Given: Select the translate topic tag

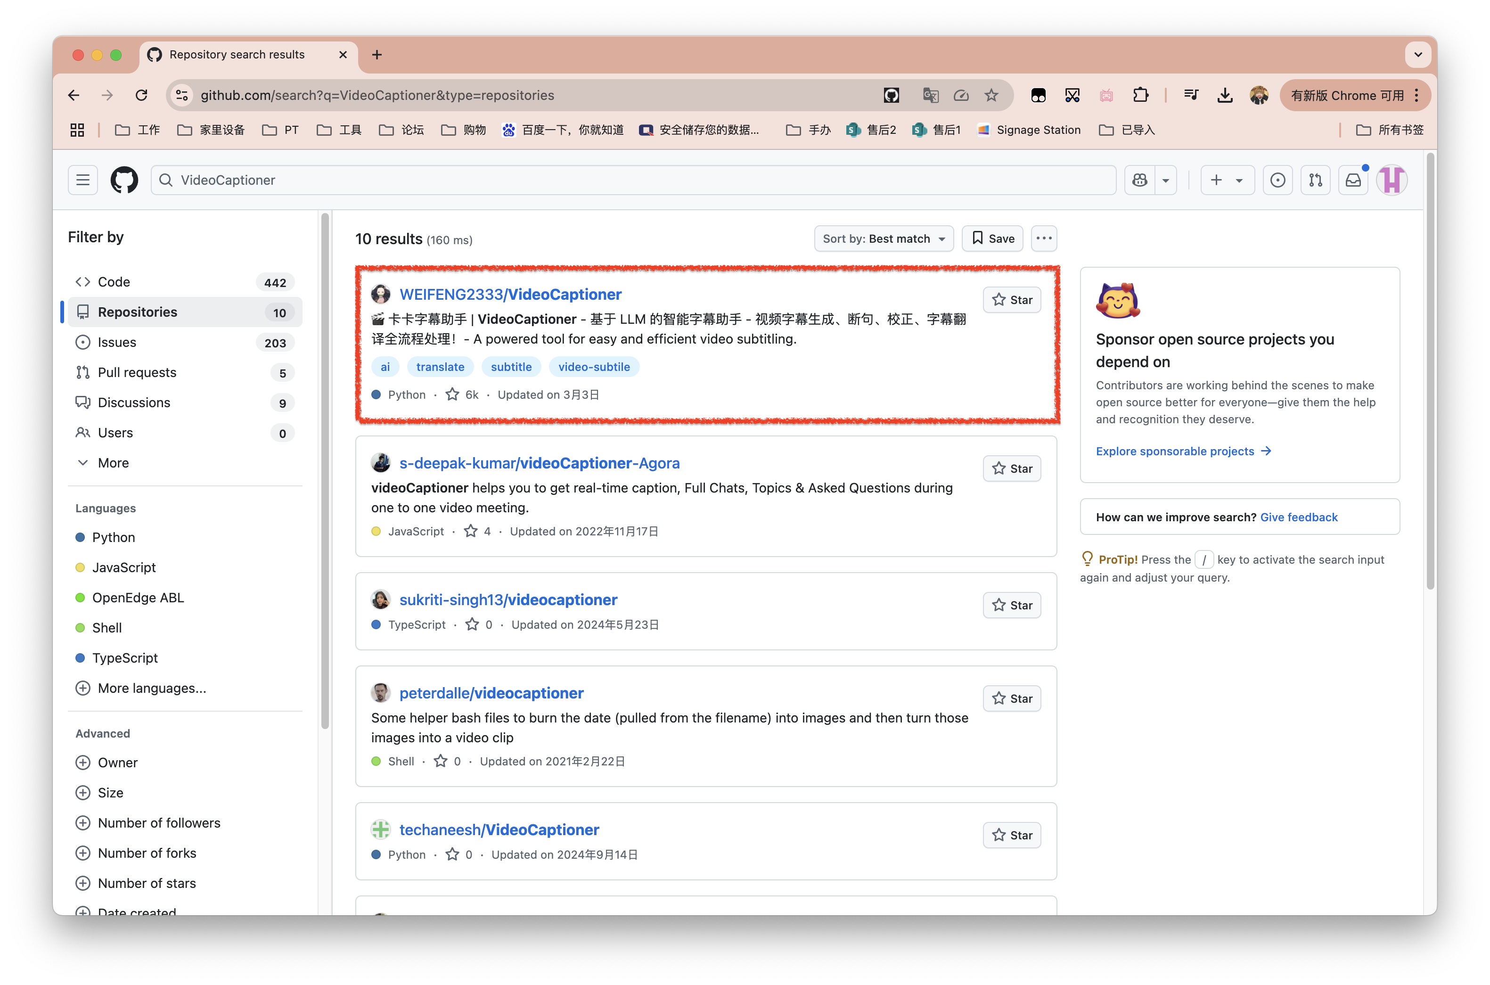Looking at the screenshot, I should [x=440, y=367].
